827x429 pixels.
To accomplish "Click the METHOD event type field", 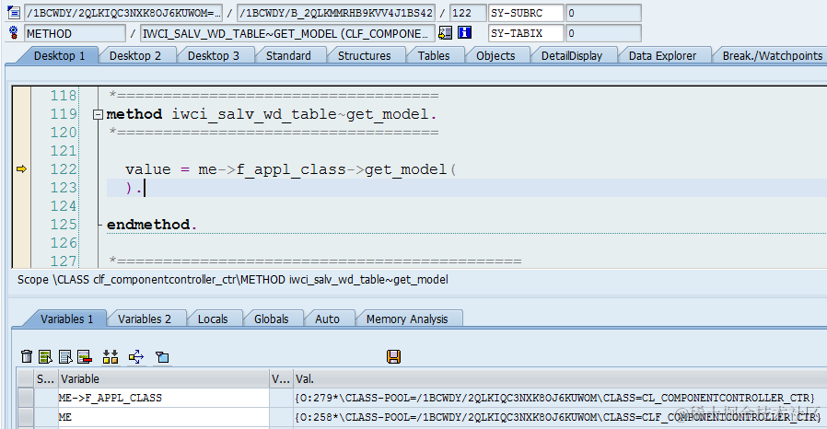I will click(x=75, y=33).
